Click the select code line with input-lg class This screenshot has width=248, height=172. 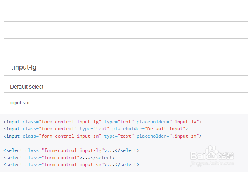click(x=71, y=150)
